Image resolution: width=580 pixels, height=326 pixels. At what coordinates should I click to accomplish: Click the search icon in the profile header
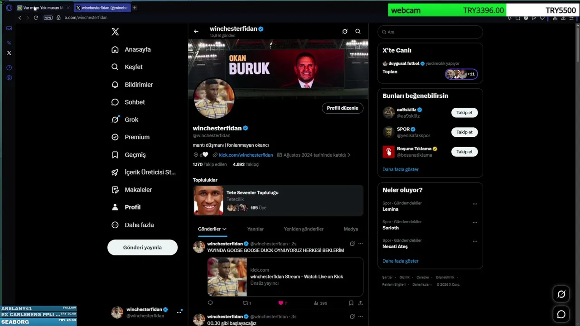(358, 31)
